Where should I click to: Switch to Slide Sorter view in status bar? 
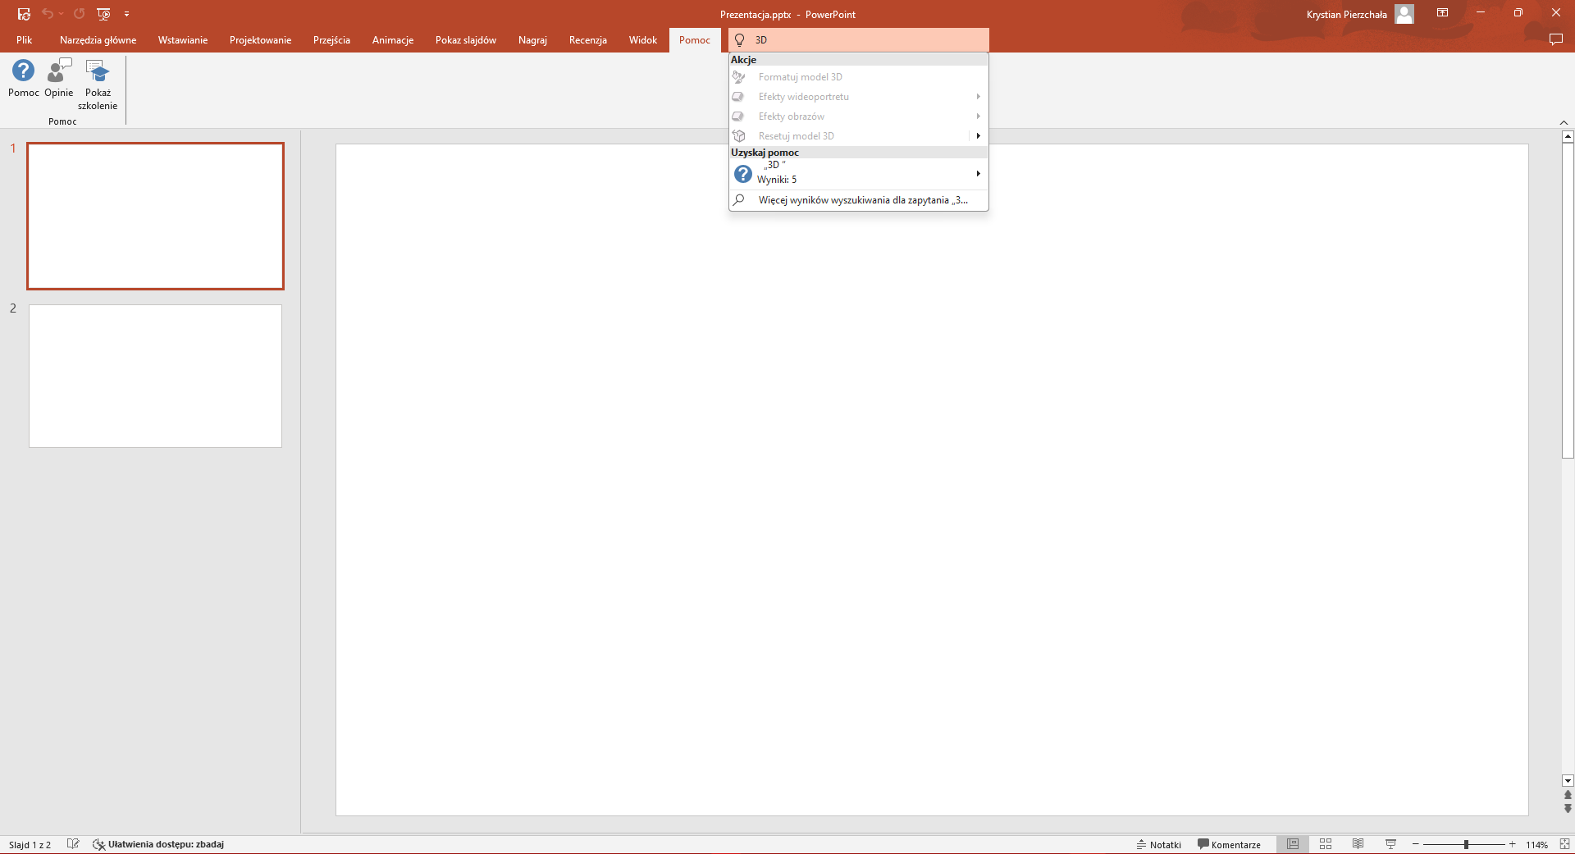coord(1326,844)
